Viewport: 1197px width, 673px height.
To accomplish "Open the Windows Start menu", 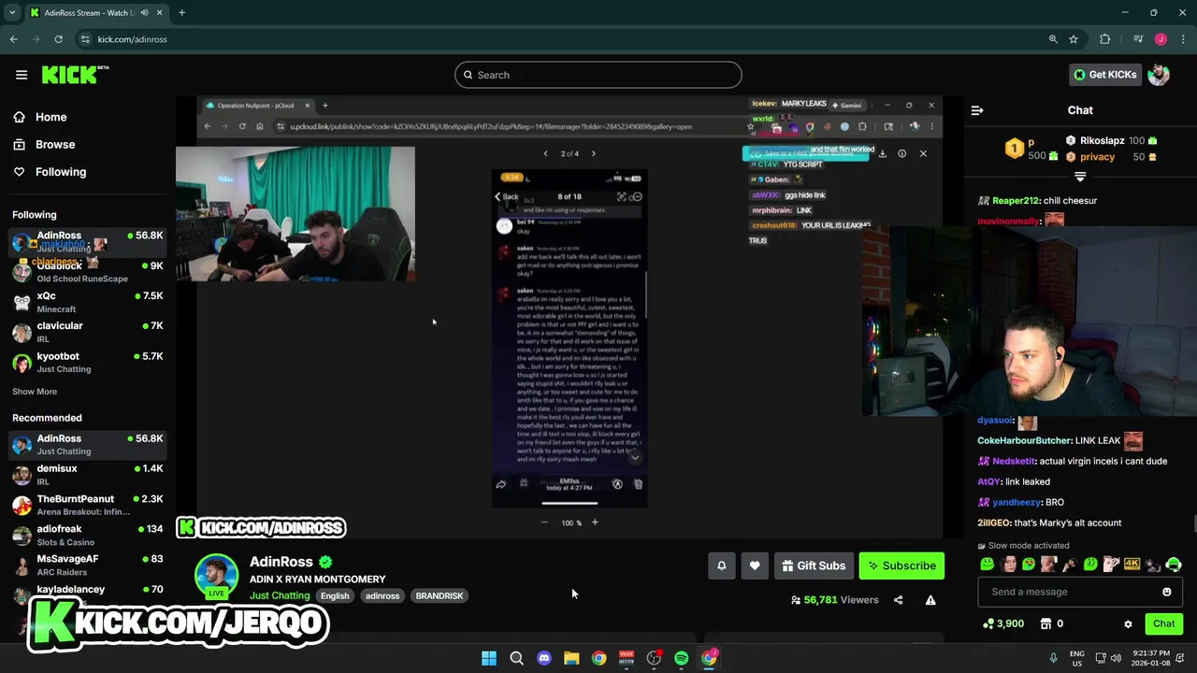I will click(489, 658).
